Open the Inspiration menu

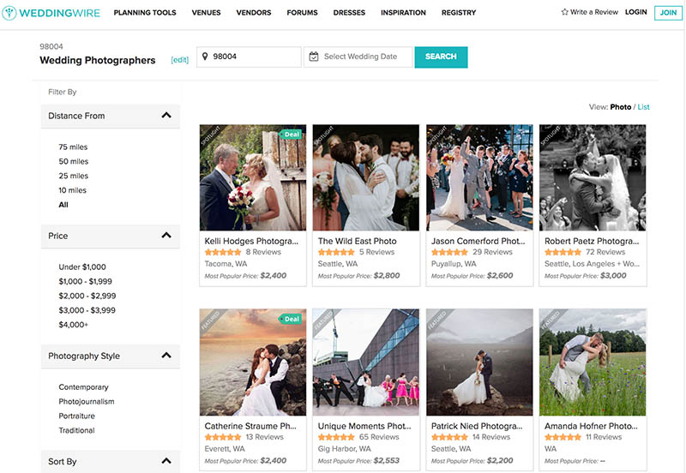[x=403, y=13]
